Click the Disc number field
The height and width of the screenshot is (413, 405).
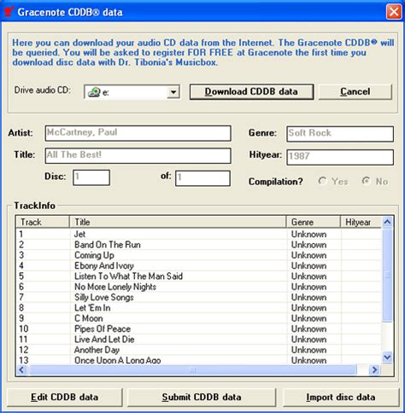(x=91, y=177)
